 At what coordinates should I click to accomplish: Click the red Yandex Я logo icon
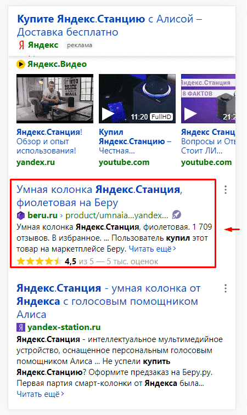coord(21,46)
